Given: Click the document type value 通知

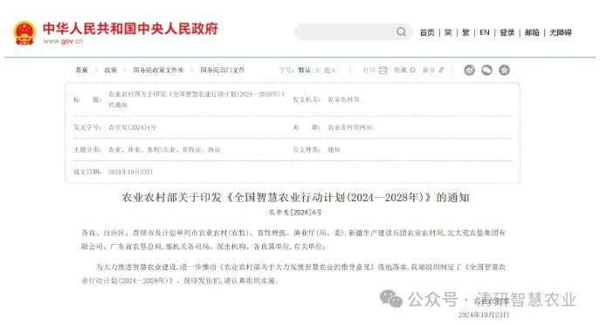Looking at the screenshot, I should point(334,150).
